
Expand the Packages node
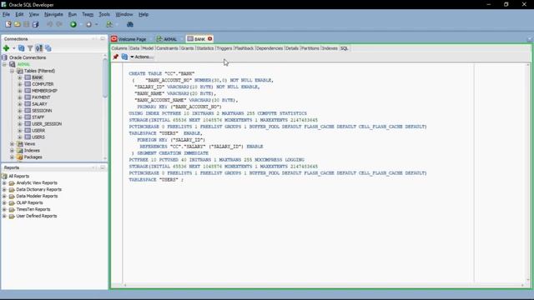(x=12, y=157)
